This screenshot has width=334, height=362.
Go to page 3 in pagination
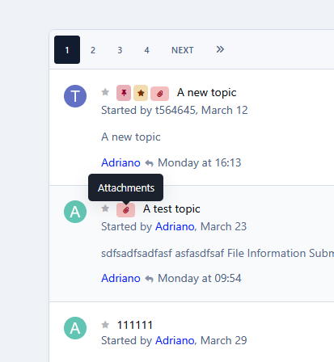pos(120,50)
